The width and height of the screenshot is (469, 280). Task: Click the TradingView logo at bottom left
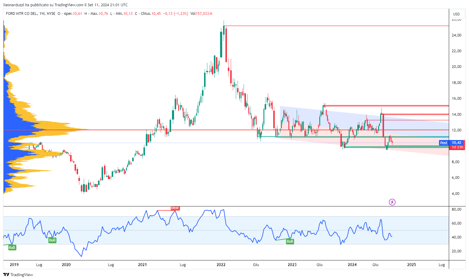pos(18,275)
